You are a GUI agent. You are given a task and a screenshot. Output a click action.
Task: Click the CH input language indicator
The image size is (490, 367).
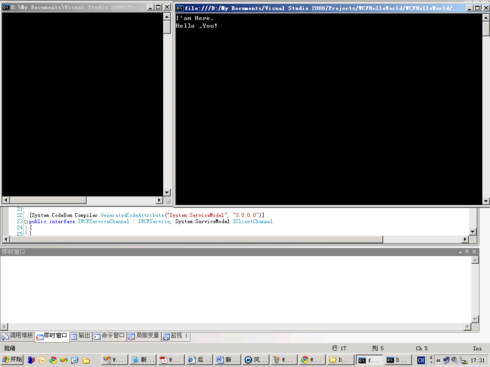(421, 360)
